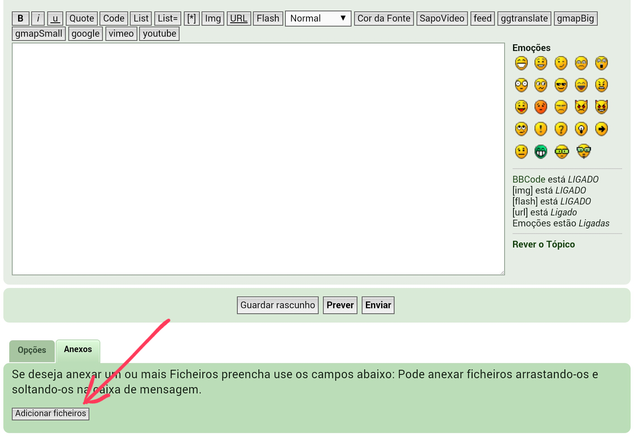
Task: Insert the exclamation mark emoticon
Action: pos(541,129)
